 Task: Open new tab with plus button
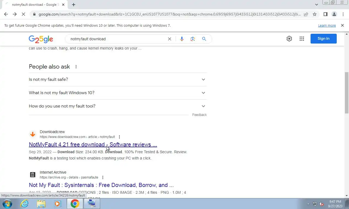tap(74, 5)
